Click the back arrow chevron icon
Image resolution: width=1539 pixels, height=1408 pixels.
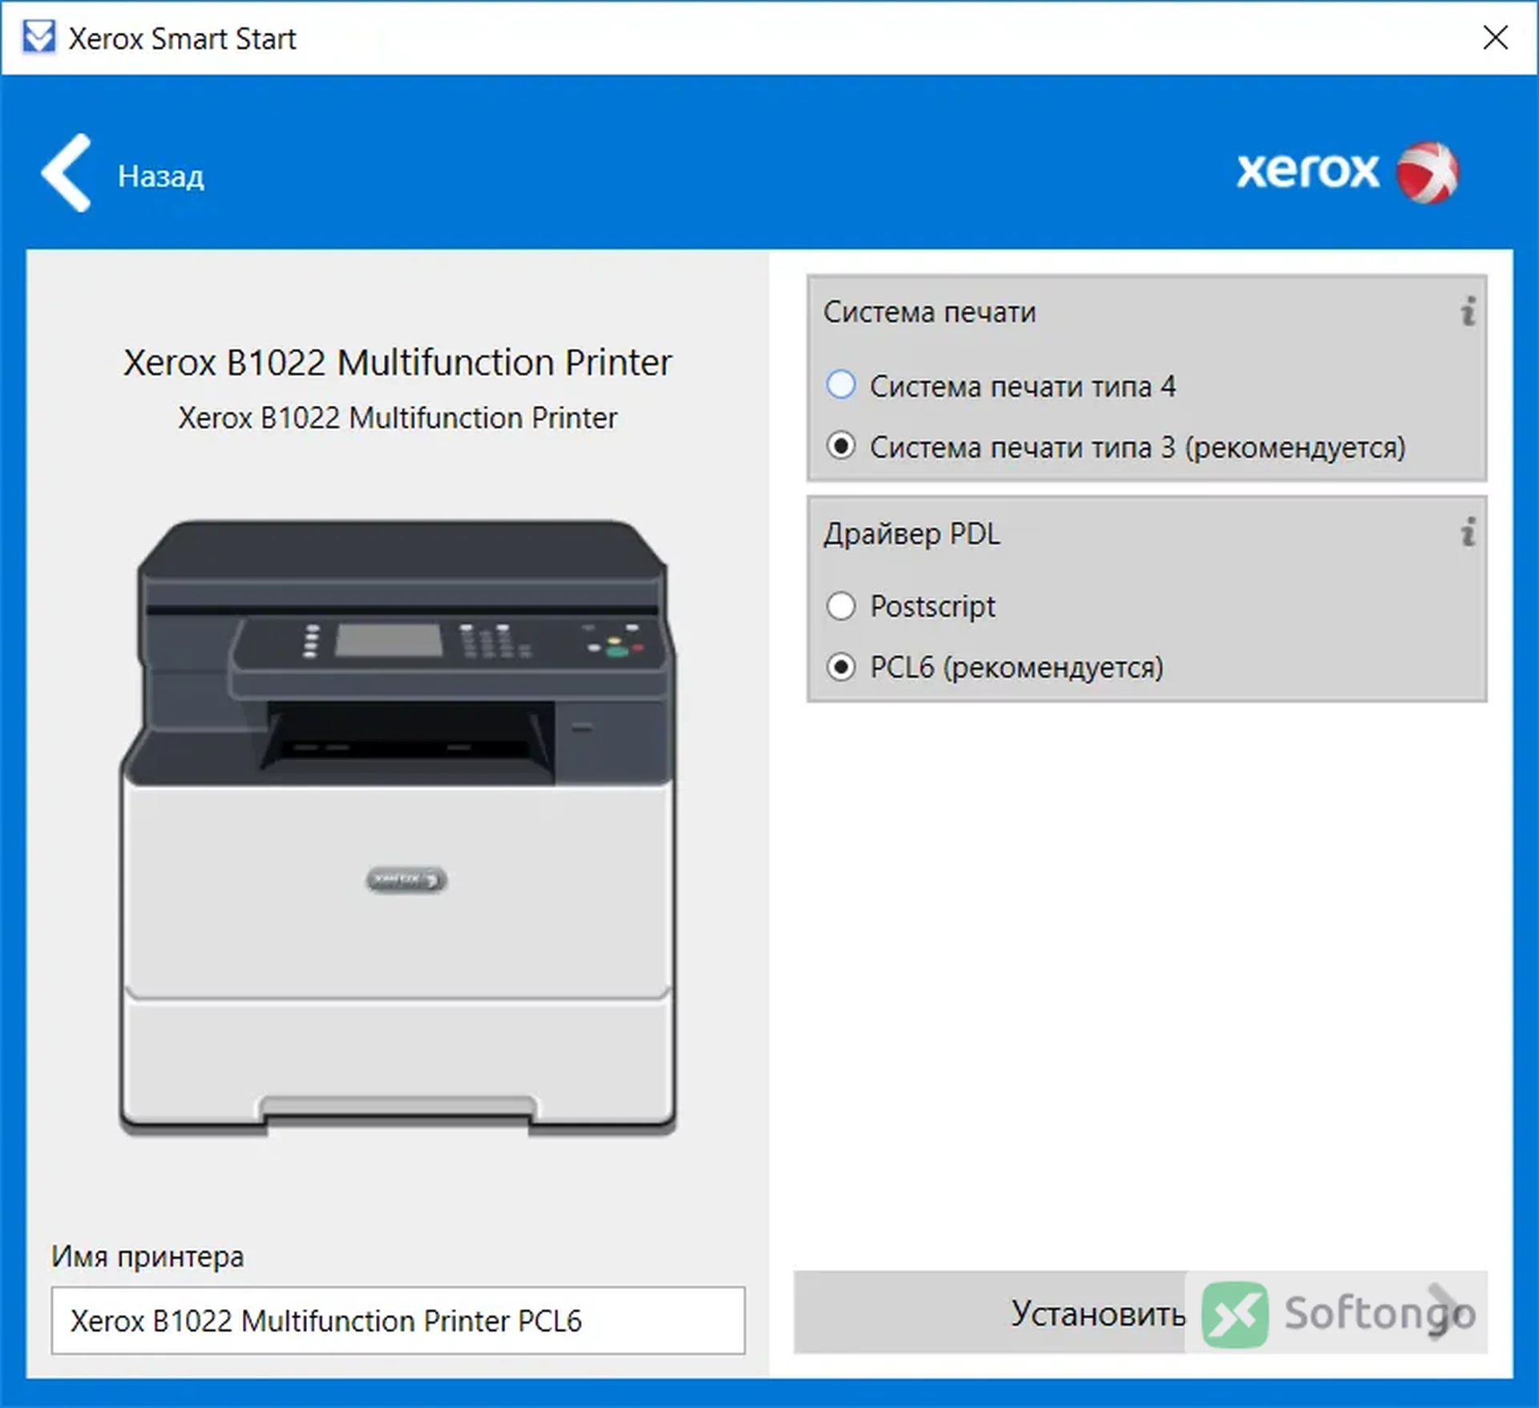66,172
